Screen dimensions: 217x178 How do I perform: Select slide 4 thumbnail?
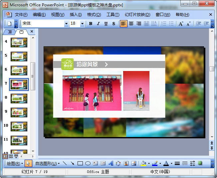19,42
